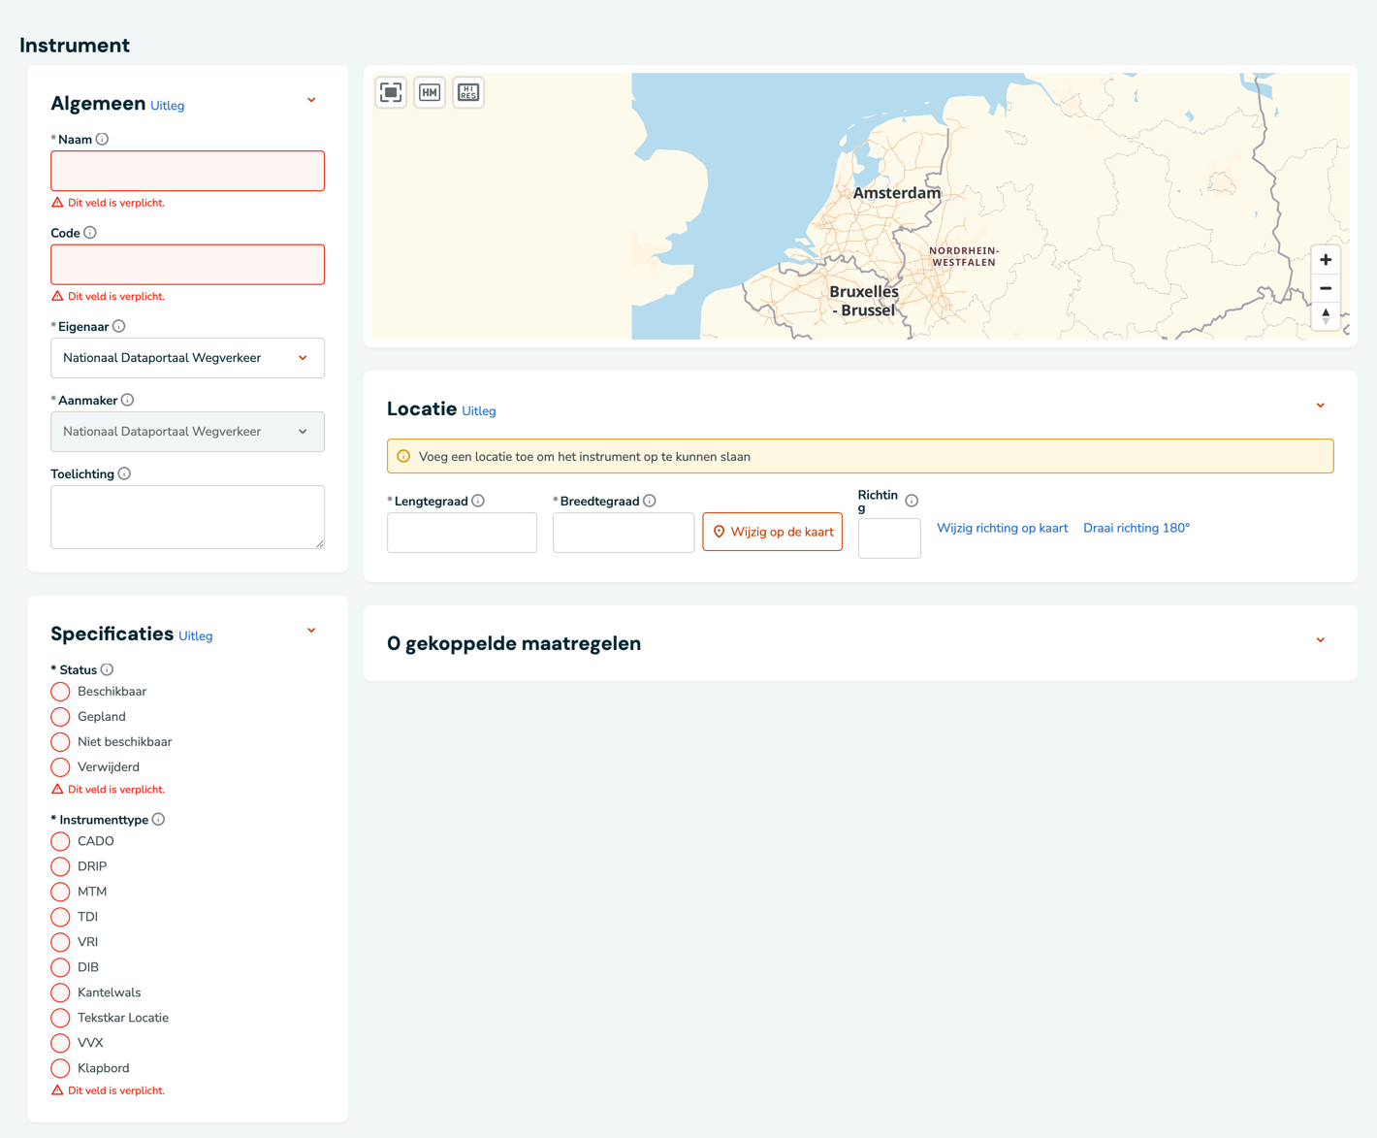This screenshot has height=1138, width=1377.
Task: Show info tooltip for Naam field
Action: click(x=102, y=140)
